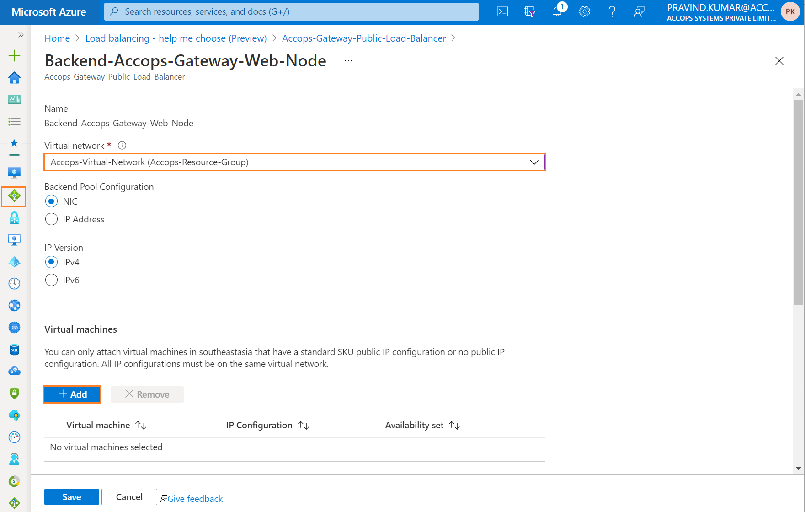Open the cloud gear icon in sidebar

14,371
